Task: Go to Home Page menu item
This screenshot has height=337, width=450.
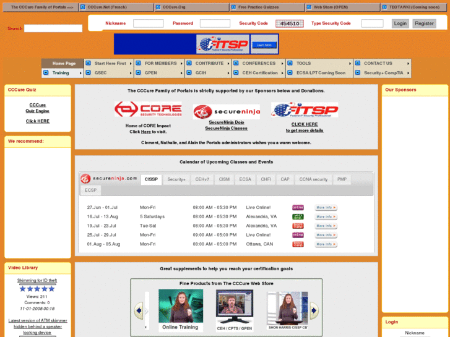Action: click(63, 64)
